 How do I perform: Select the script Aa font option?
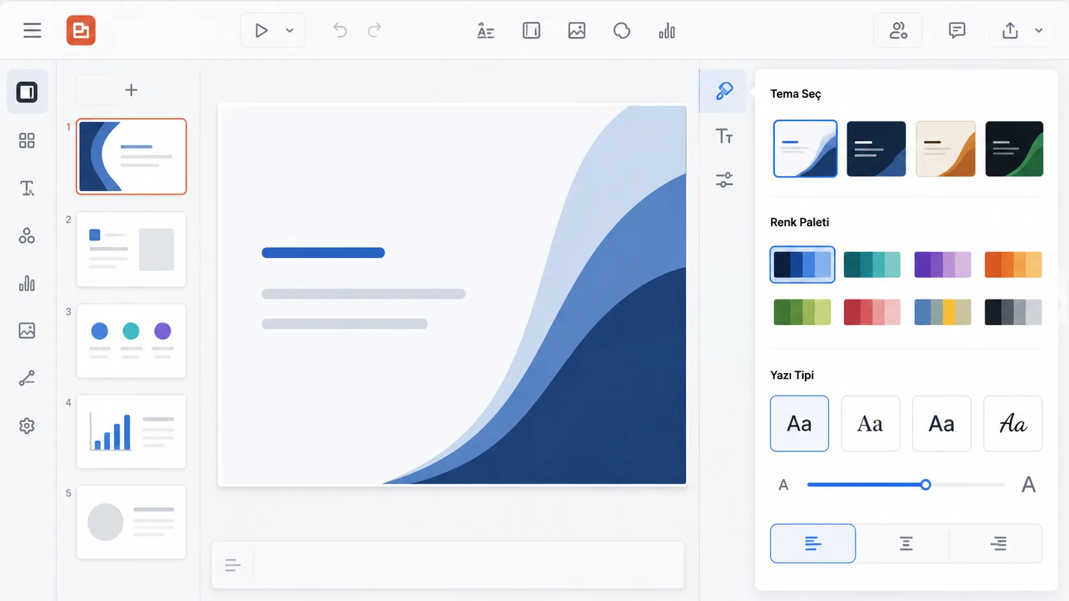point(1013,423)
